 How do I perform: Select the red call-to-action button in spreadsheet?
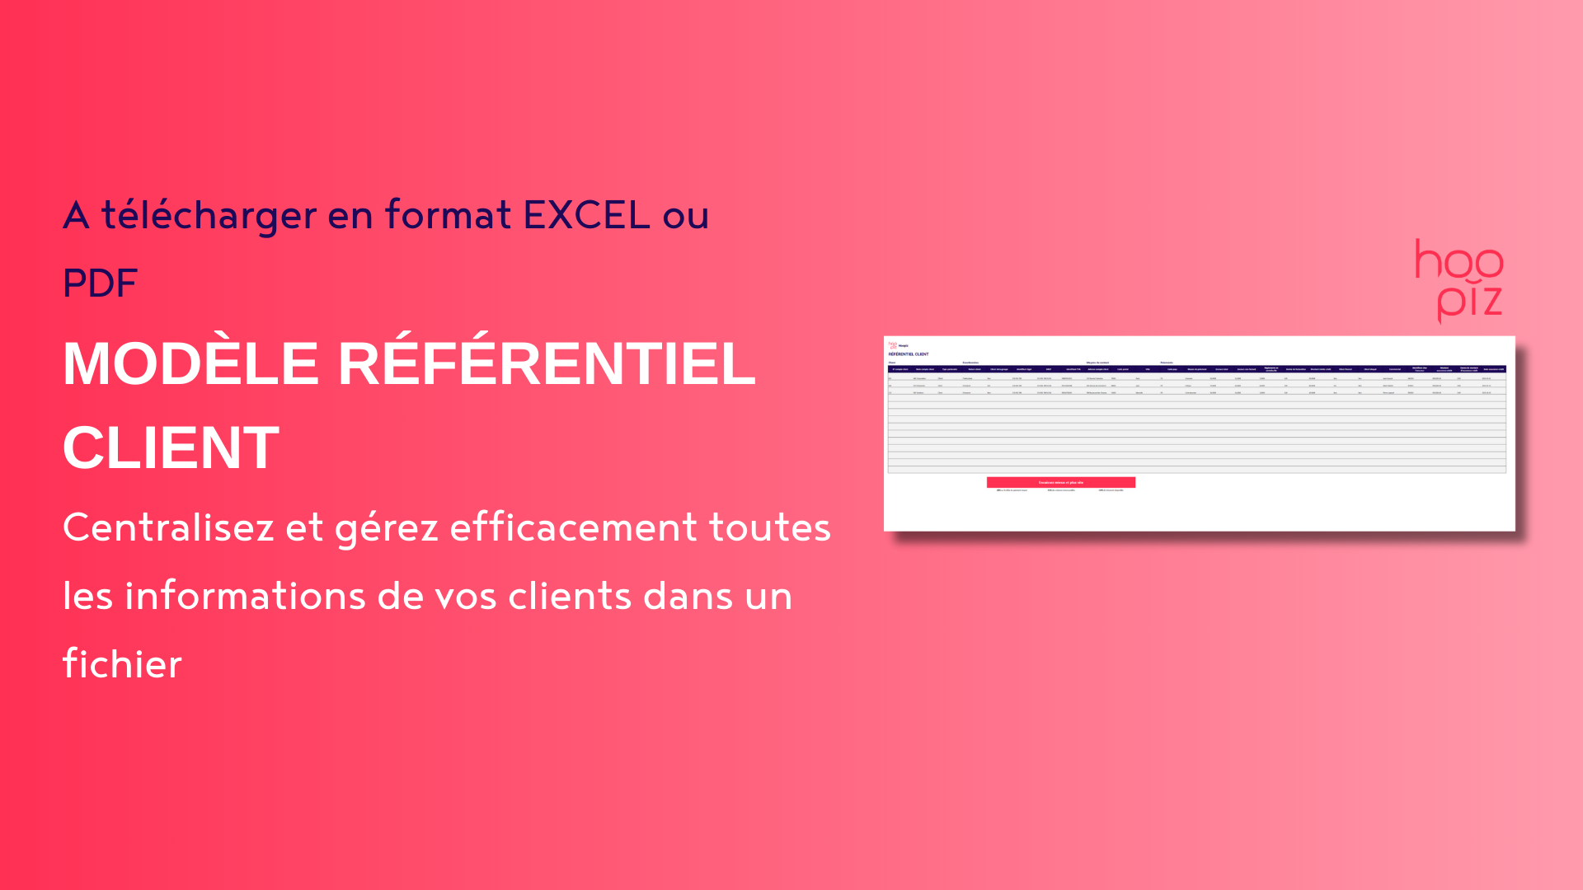(1060, 481)
